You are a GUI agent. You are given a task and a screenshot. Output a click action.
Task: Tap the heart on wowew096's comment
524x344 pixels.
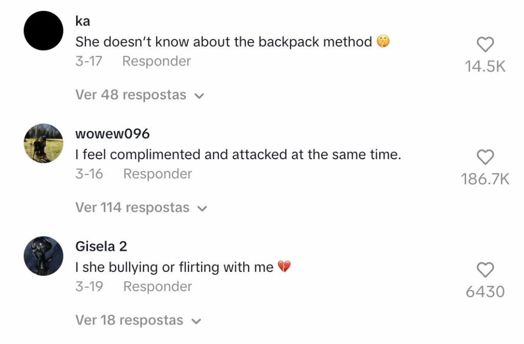[x=485, y=157]
